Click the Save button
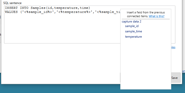Viewport: 185px width, 93px height. point(176,78)
